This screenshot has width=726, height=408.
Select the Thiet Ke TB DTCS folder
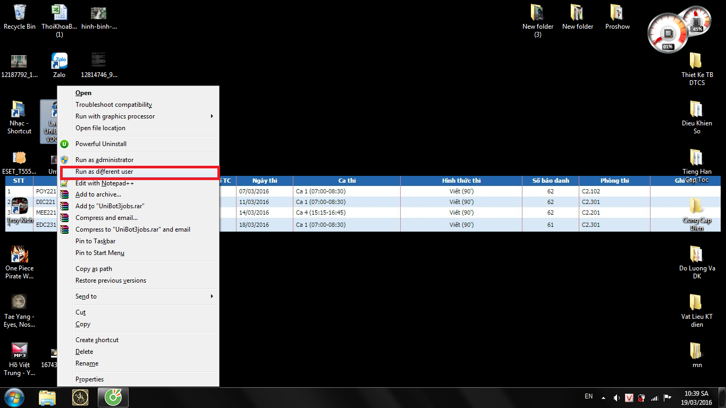coord(697,69)
